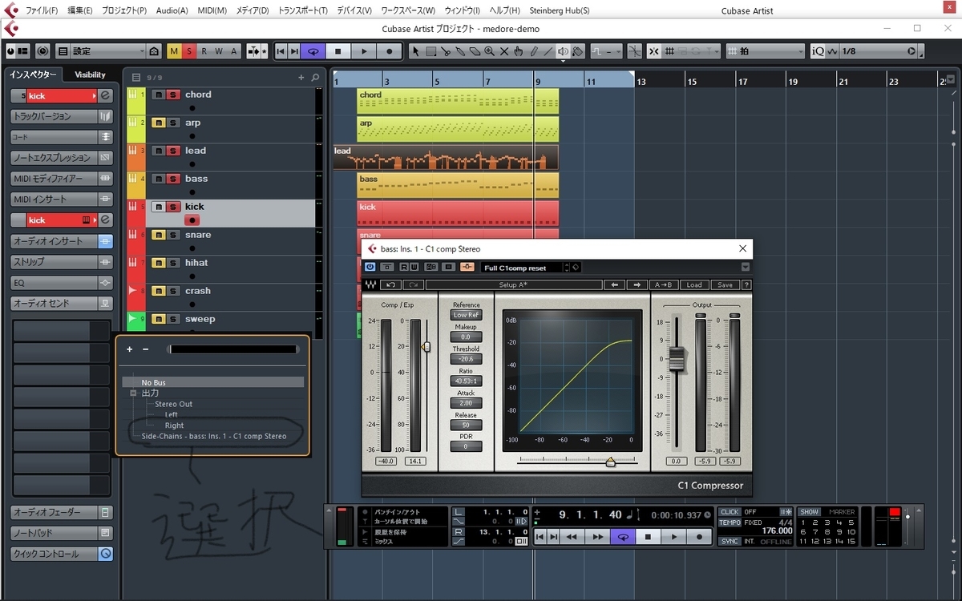Mute the hihat track
This screenshot has width=962, height=601.
tap(158, 263)
